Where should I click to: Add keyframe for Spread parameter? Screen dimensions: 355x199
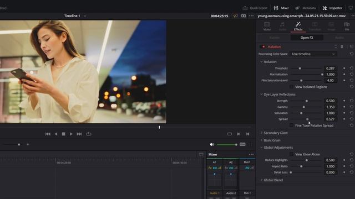coord(344,119)
